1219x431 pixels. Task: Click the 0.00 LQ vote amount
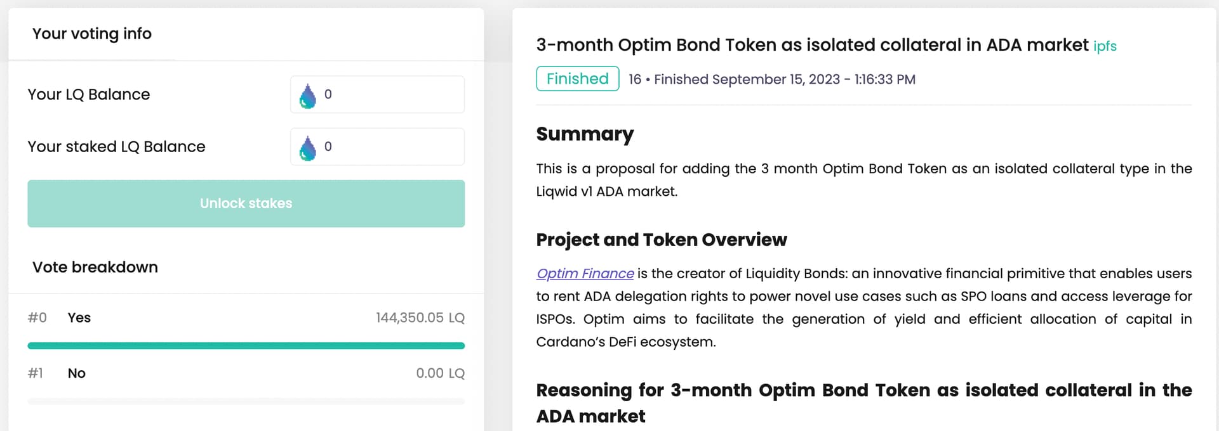tap(440, 373)
